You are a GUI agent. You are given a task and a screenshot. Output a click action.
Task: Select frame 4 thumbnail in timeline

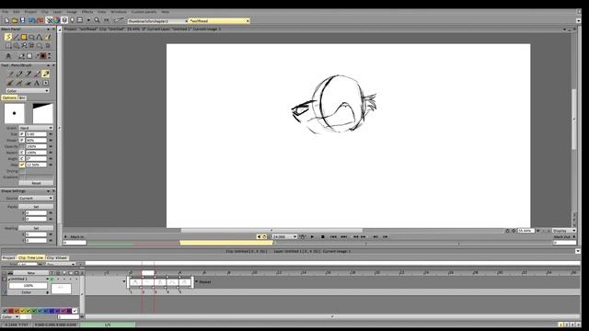[x=172, y=282]
